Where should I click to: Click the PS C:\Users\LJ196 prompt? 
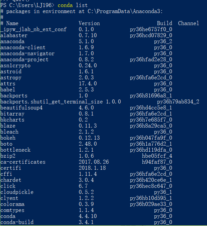(27, 5)
